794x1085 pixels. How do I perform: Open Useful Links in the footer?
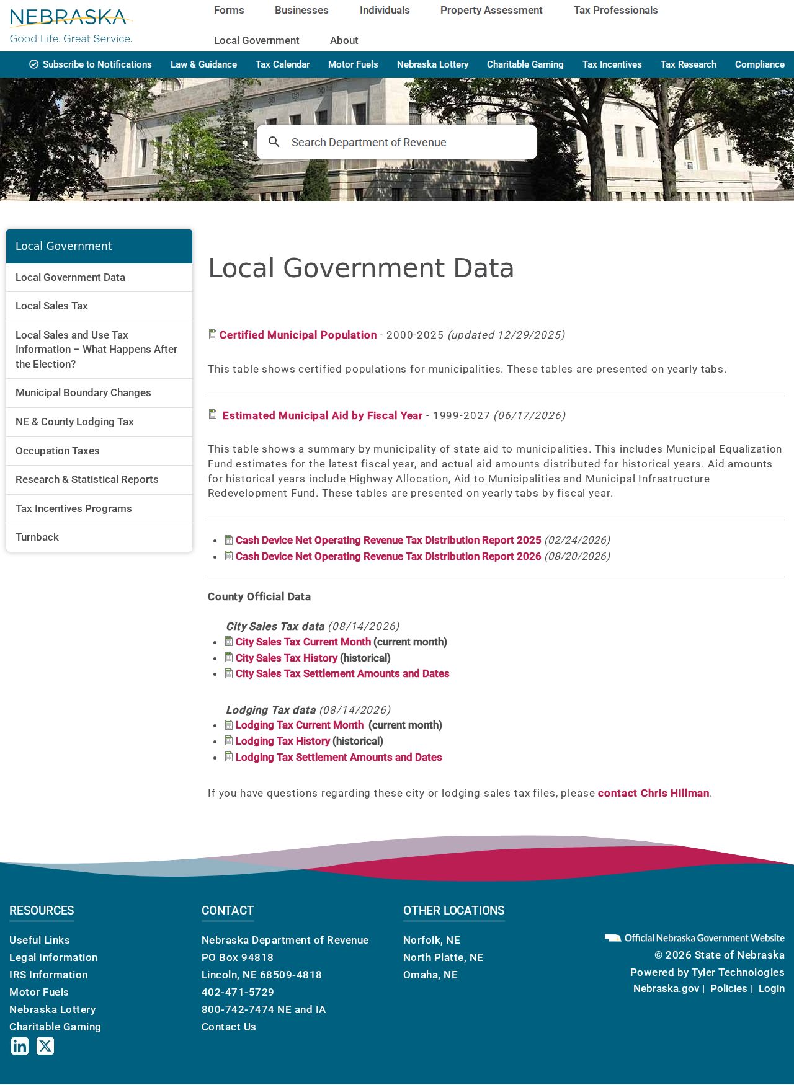point(40,940)
